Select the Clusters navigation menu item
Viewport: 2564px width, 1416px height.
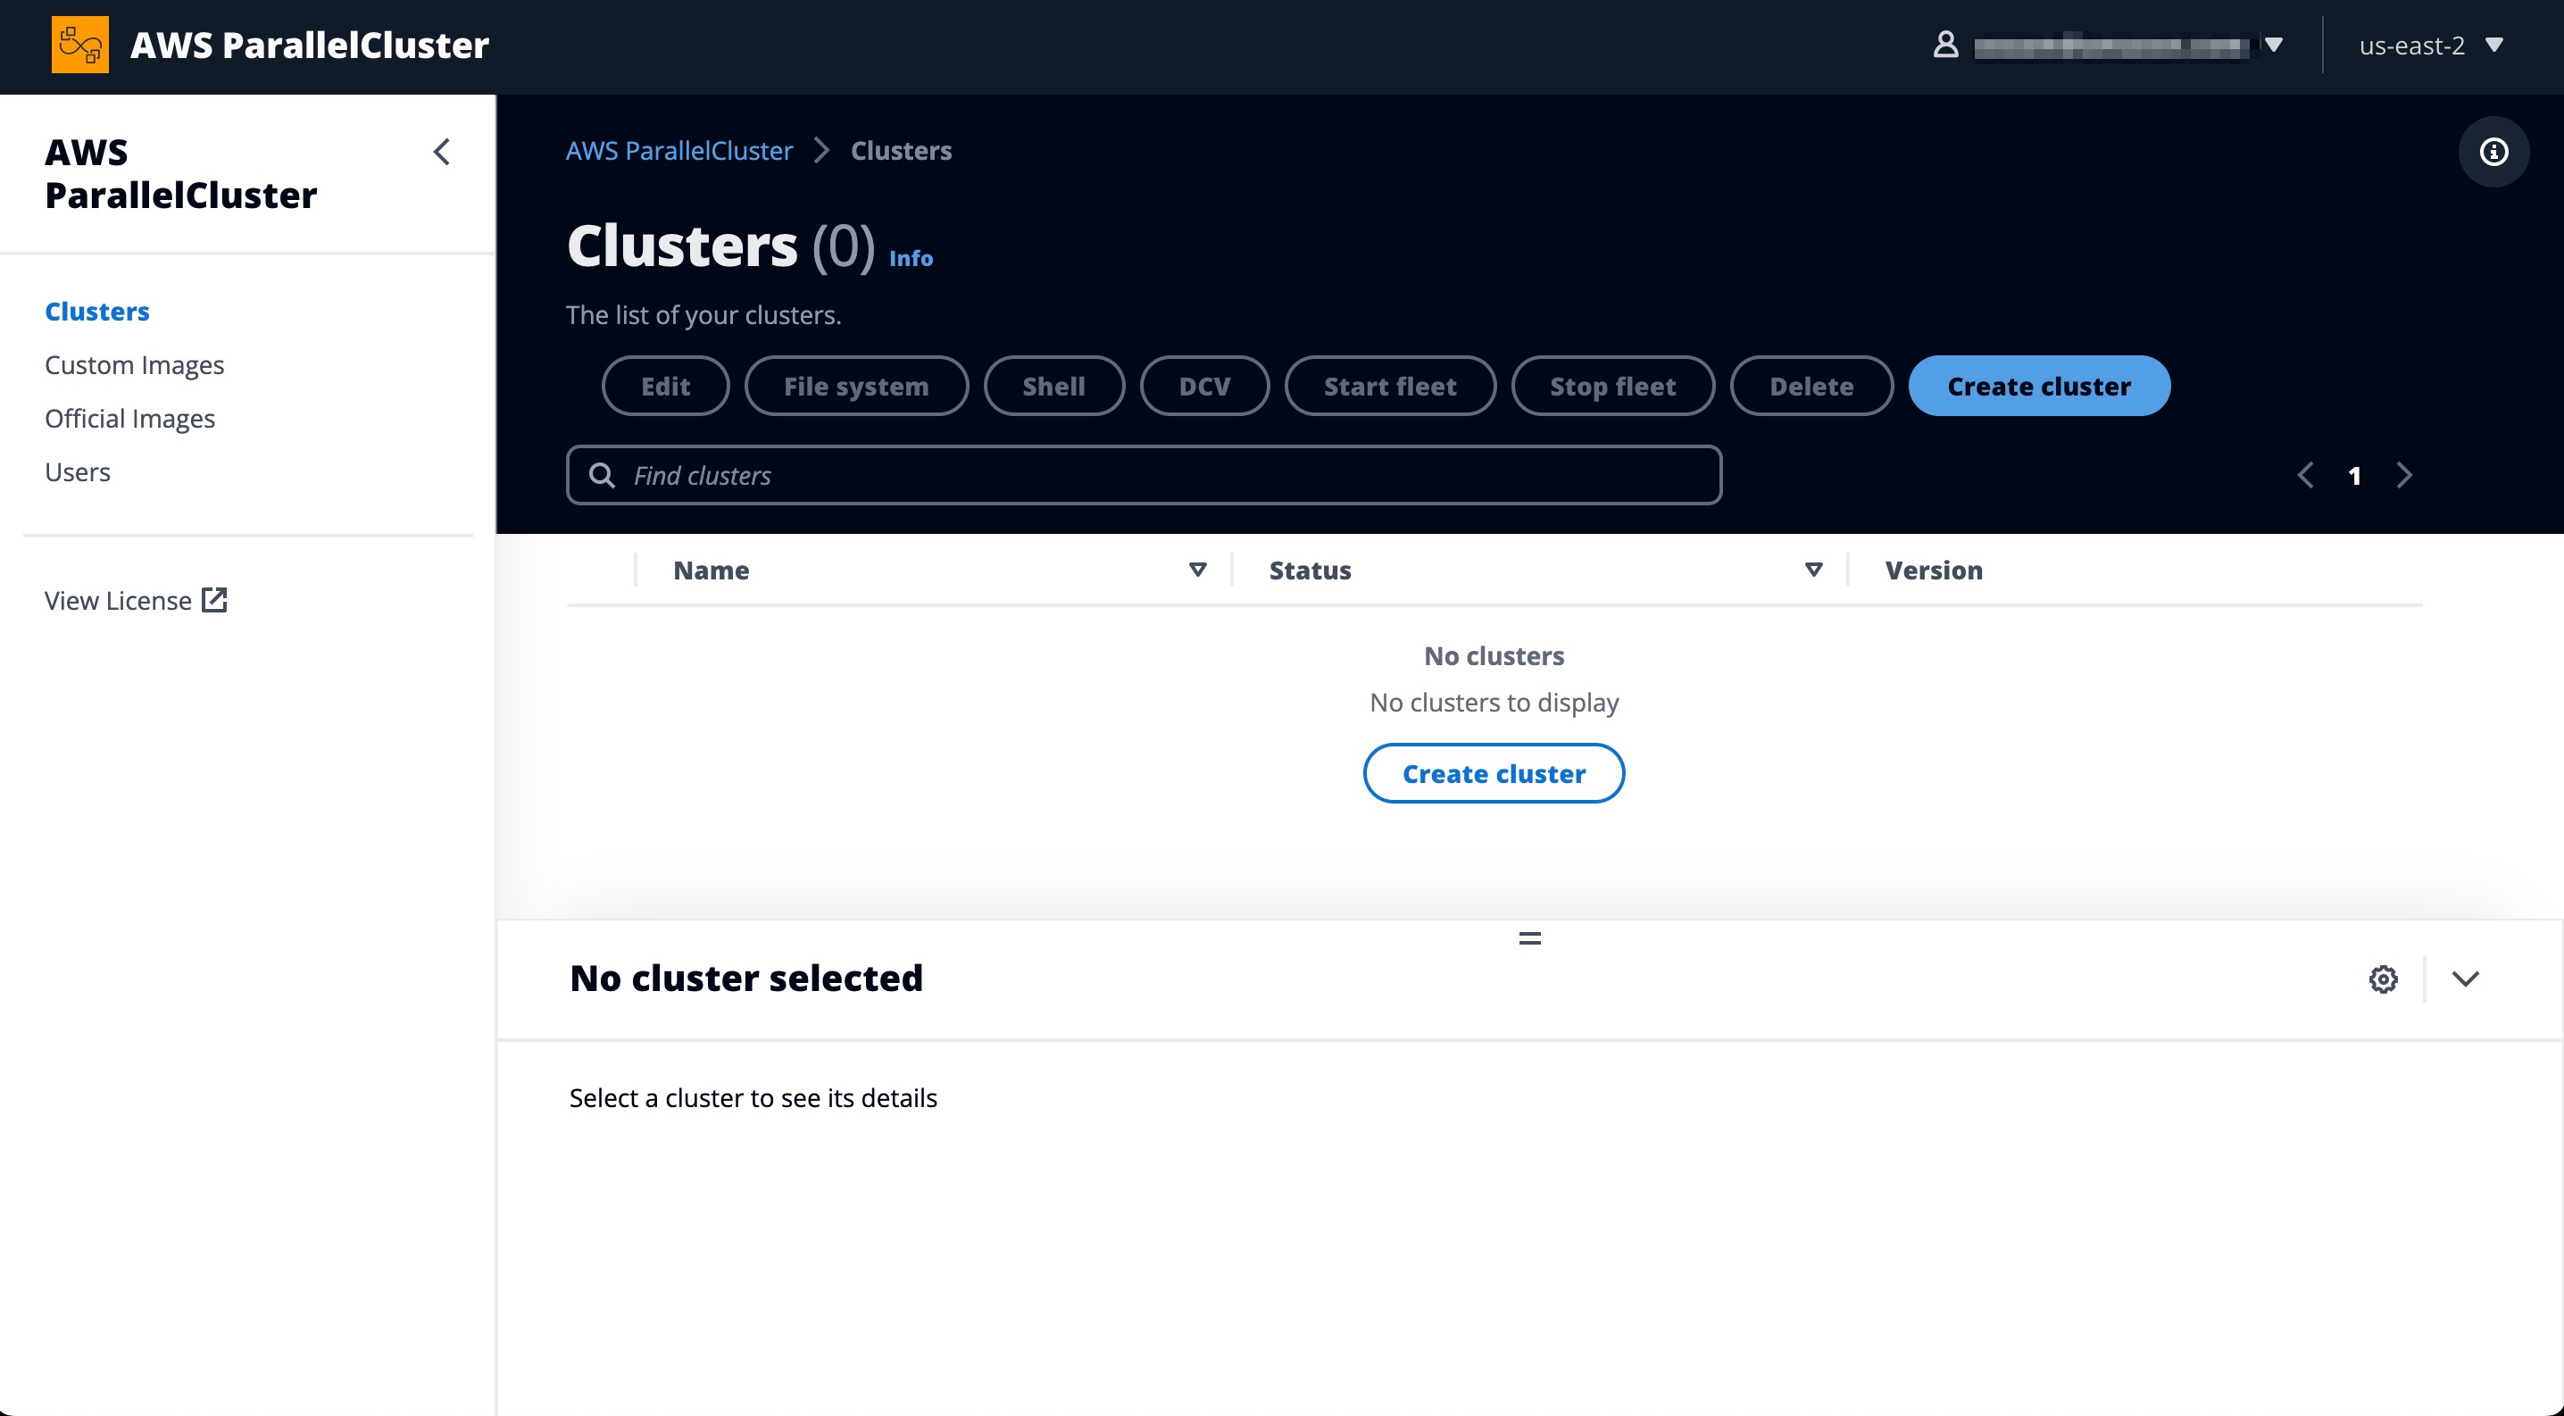(97, 311)
